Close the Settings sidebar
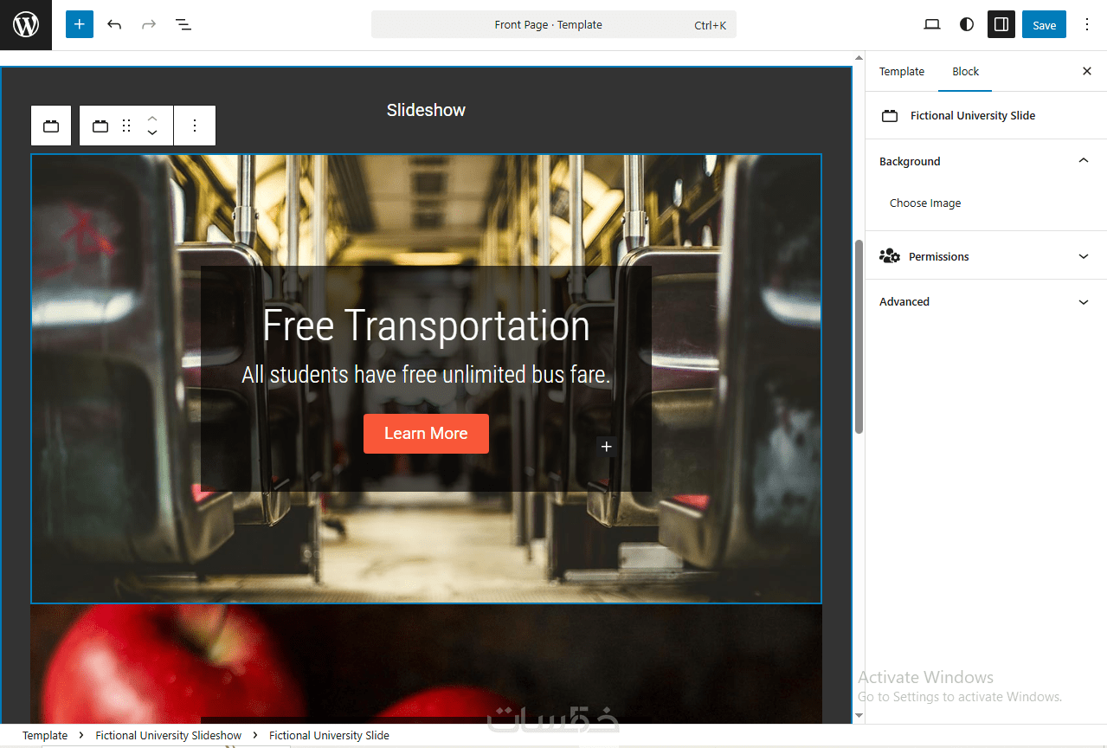The image size is (1107, 748). 1087,71
